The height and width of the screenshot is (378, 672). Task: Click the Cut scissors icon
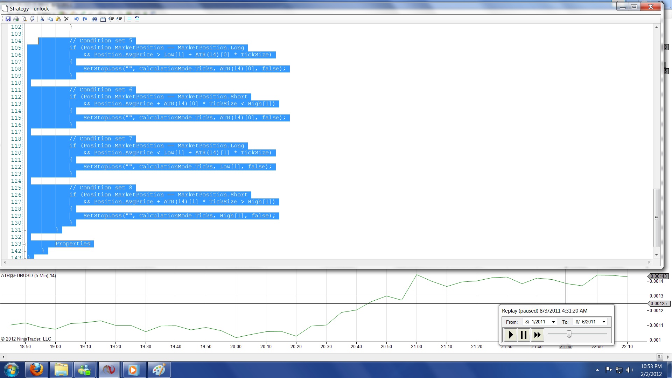[x=42, y=19]
